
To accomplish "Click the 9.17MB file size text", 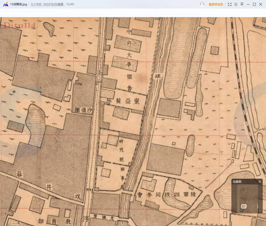I will [x=36, y=4].
